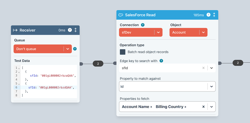Open the sfDev connection dropdown
This screenshot has width=250, height=123.
158,32
